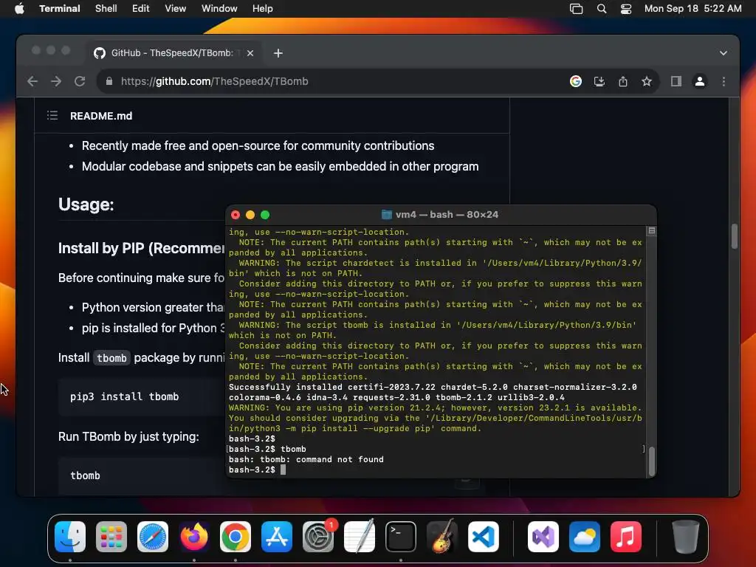Image resolution: width=756 pixels, height=567 pixels.
Task: Minimize the Terminal window with yellow button
Action: click(x=250, y=215)
